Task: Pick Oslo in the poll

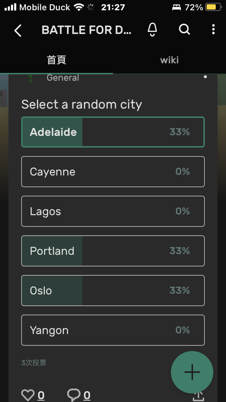Action: (x=113, y=290)
